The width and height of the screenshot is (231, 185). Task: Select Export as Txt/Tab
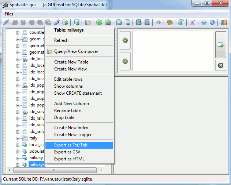click(x=79, y=145)
